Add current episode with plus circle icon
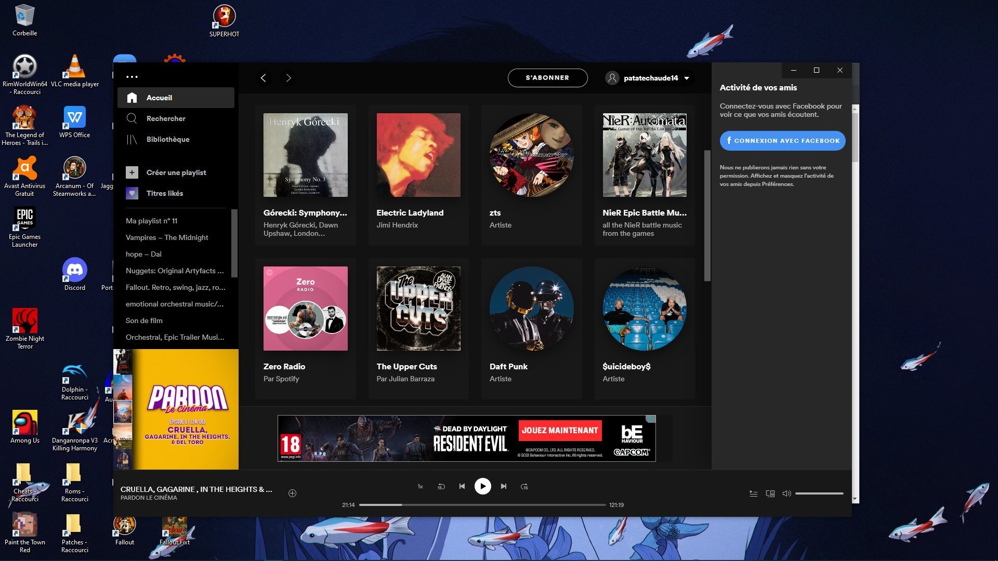Screen dimensions: 998x561 (292, 493)
